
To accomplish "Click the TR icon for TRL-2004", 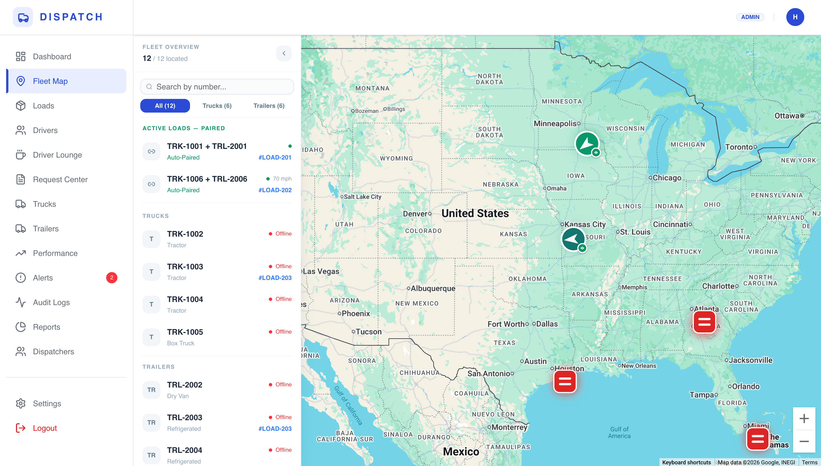I will point(151,455).
